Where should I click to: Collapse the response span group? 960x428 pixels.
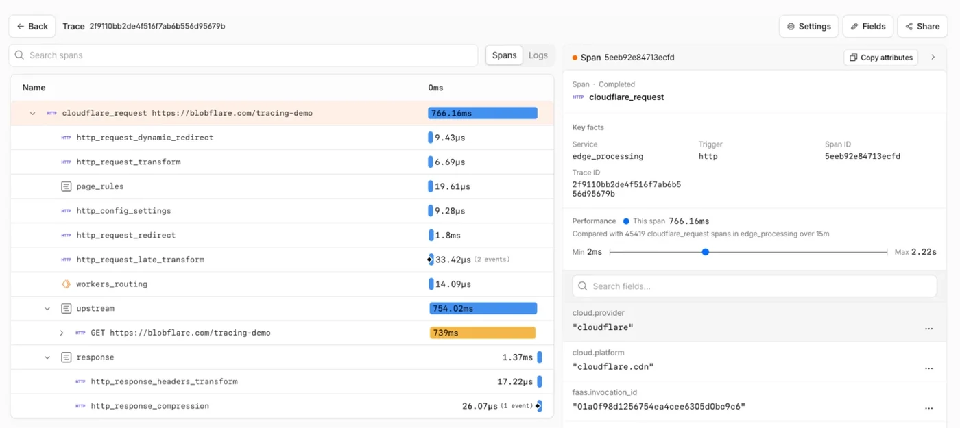click(47, 357)
